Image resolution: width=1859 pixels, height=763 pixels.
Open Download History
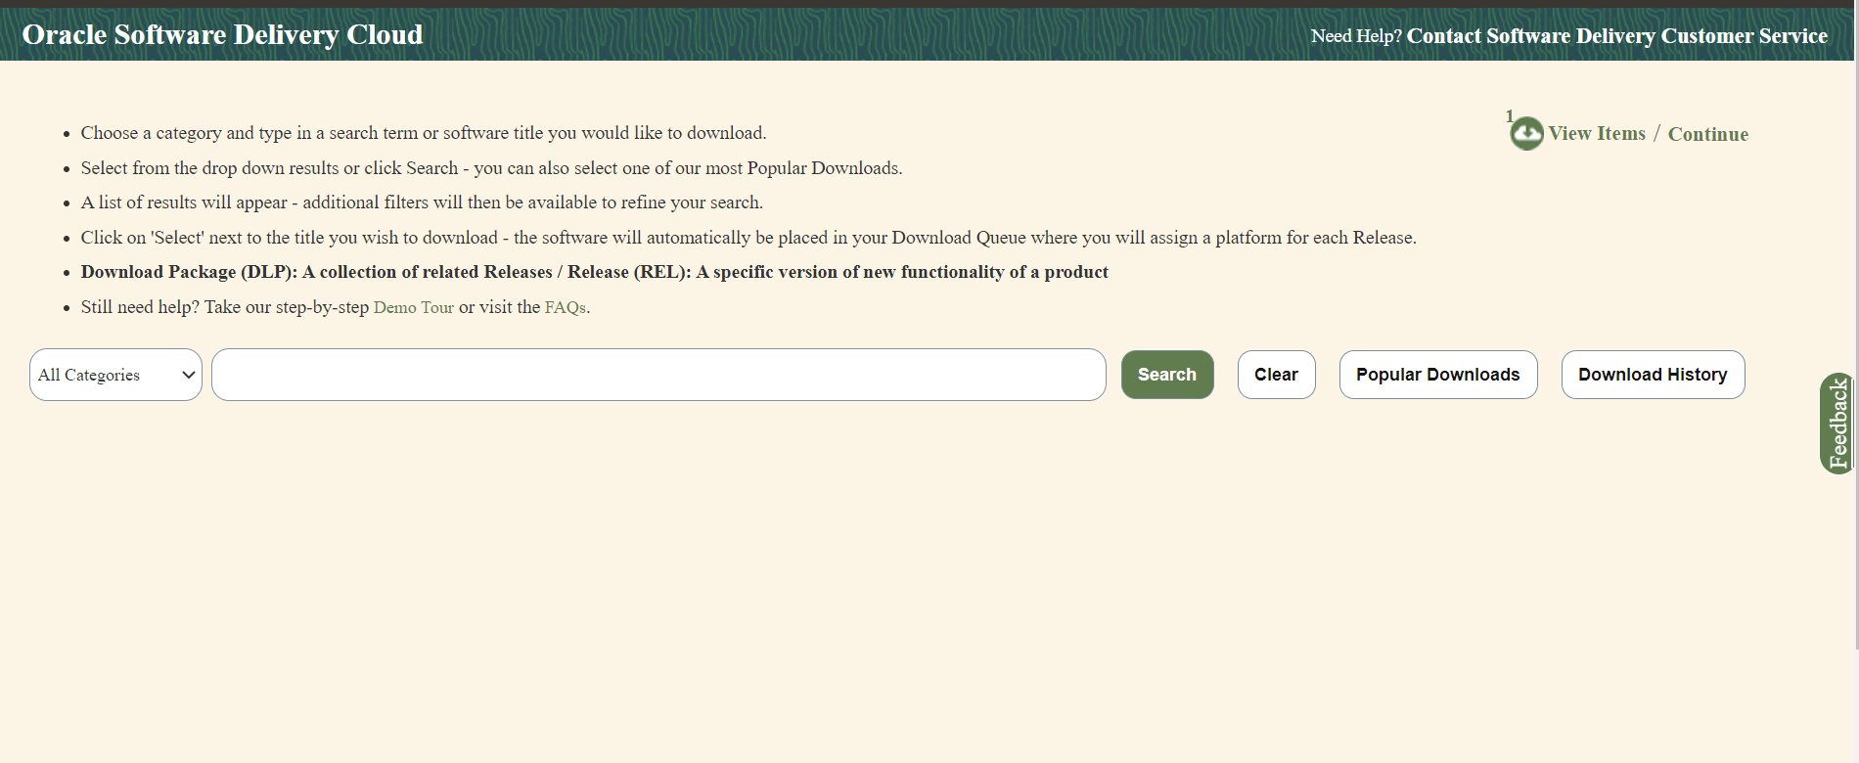[x=1653, y=375]
